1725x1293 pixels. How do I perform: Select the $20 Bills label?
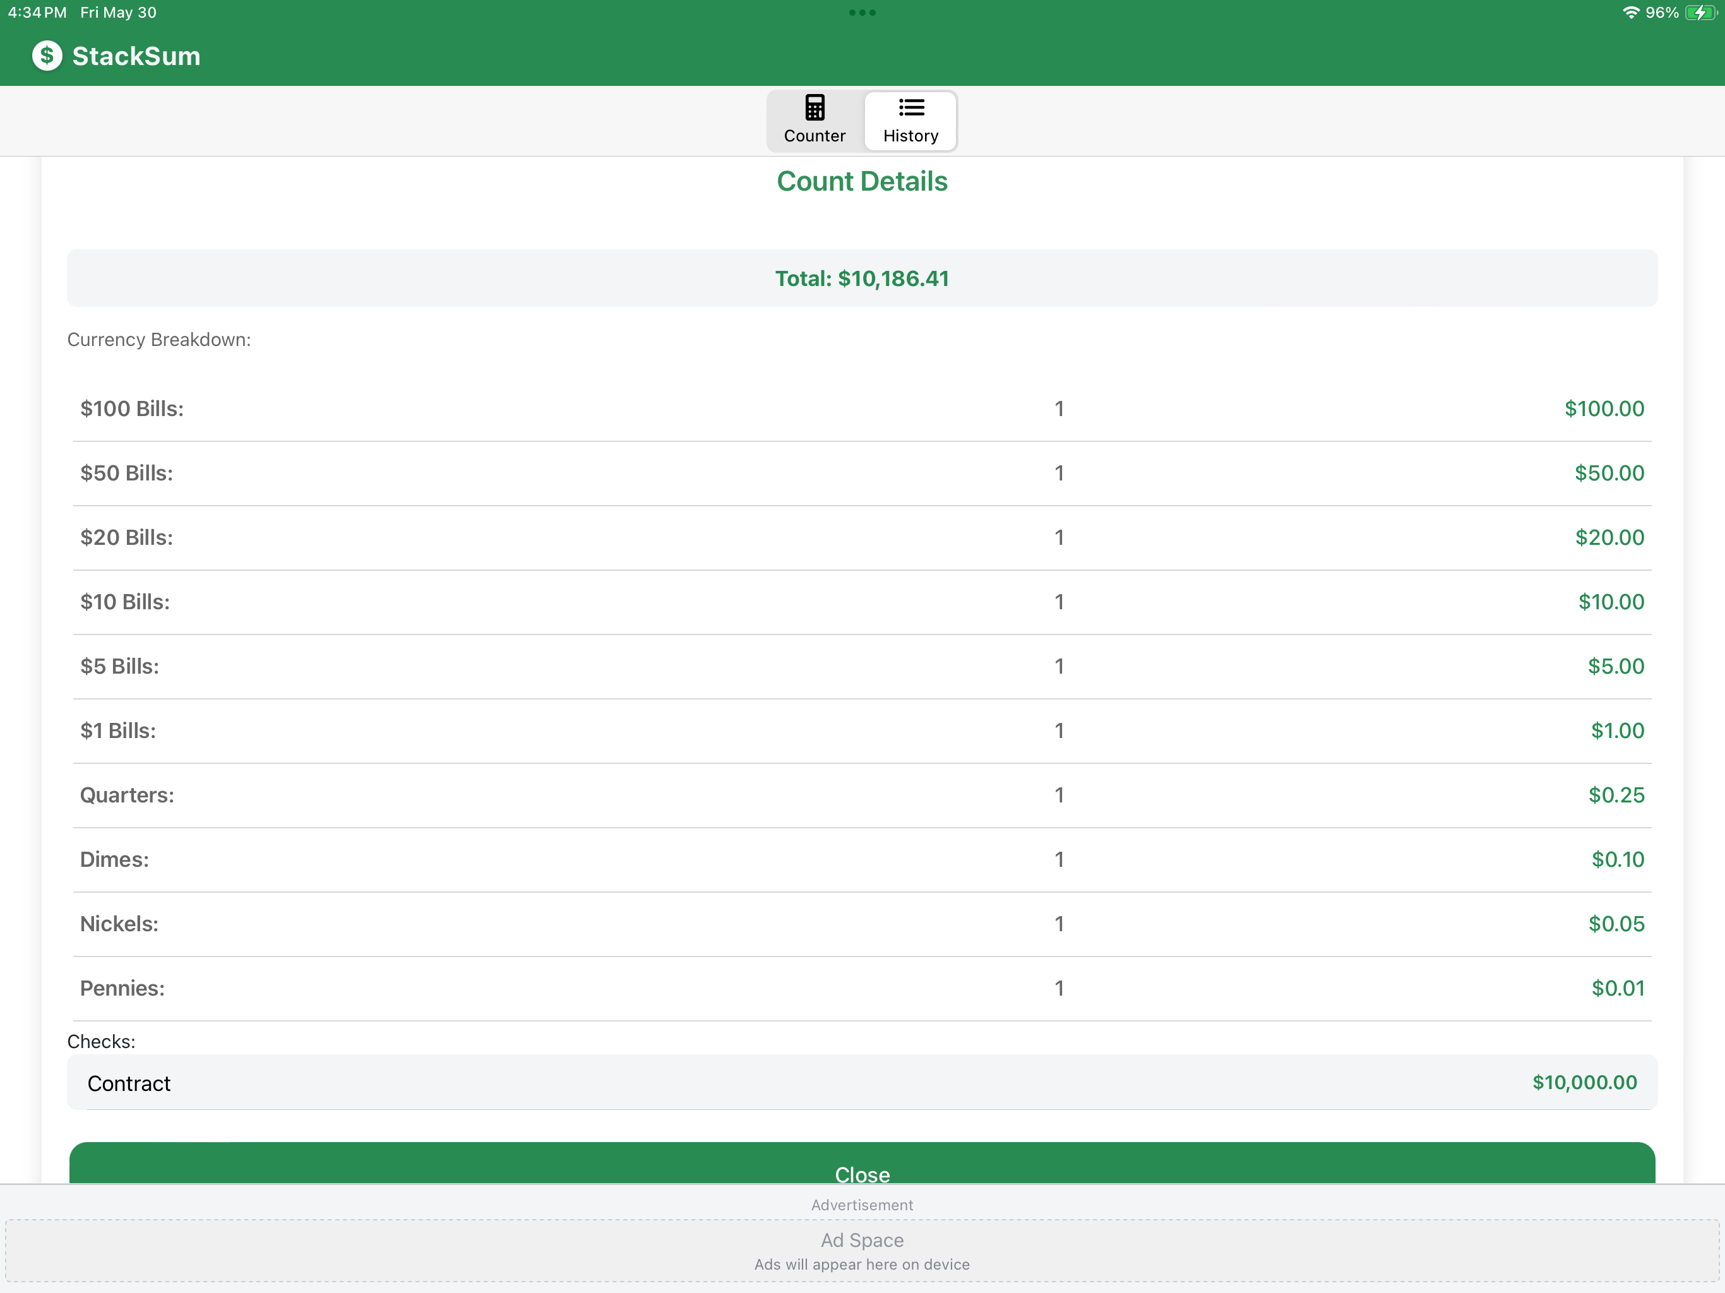pyautogui.click(x=126, y=537)
